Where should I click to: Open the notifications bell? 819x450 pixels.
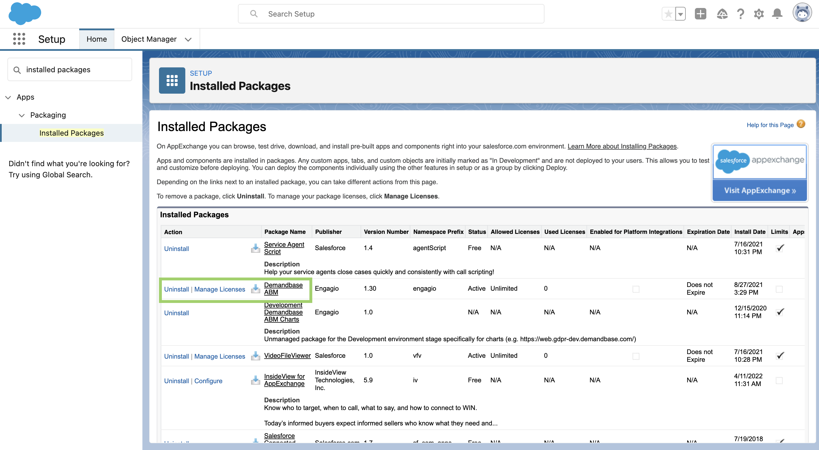point(777,14)
